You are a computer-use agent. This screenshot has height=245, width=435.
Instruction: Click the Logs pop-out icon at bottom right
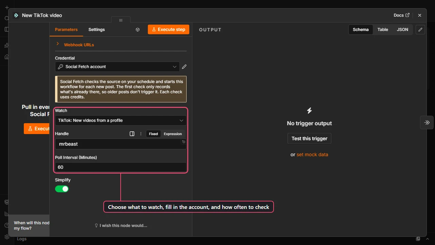pos(418,239)
